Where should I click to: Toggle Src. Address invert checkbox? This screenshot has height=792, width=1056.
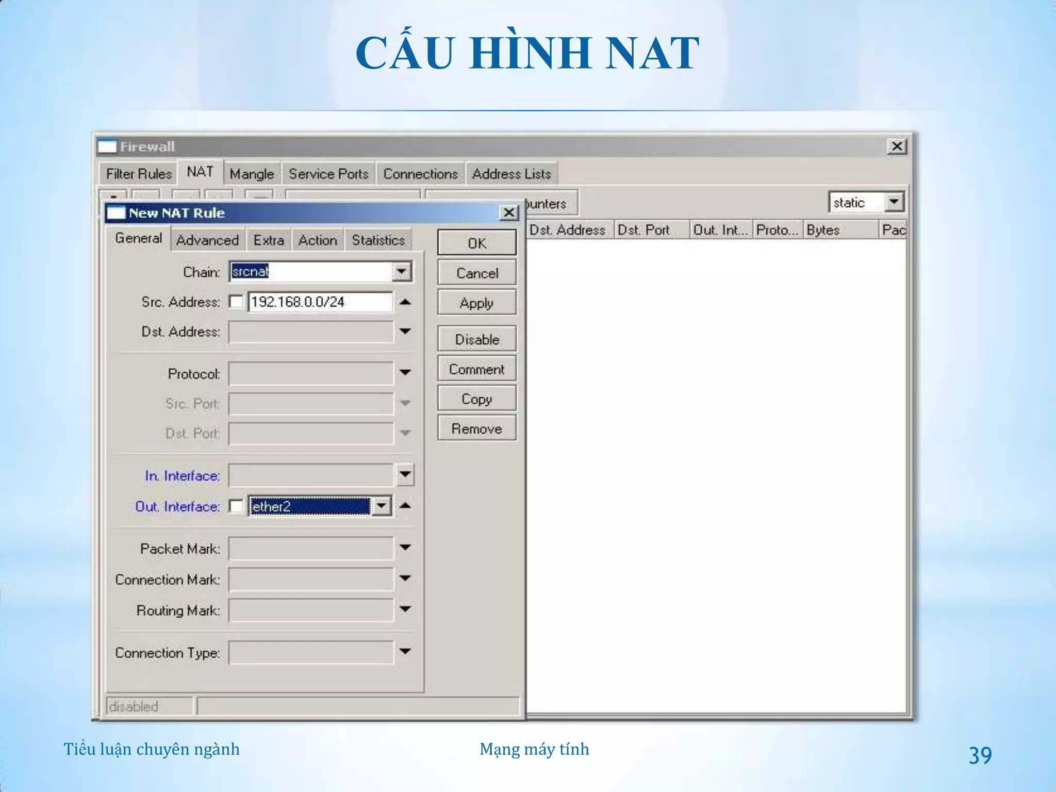[236, 302]
